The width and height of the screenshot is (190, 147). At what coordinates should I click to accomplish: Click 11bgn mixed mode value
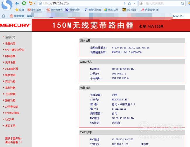tap(119, 109)
